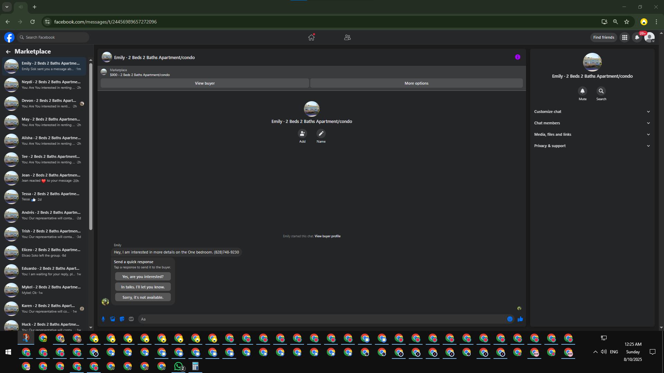Open the GIF picker icon

(x=131, y=319)
